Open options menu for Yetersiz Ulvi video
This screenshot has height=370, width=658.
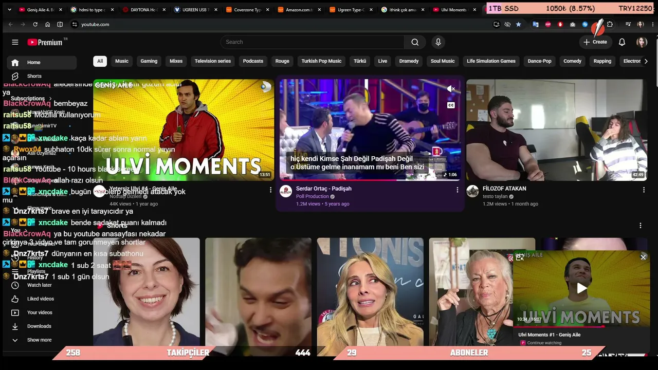pos(270,190)
